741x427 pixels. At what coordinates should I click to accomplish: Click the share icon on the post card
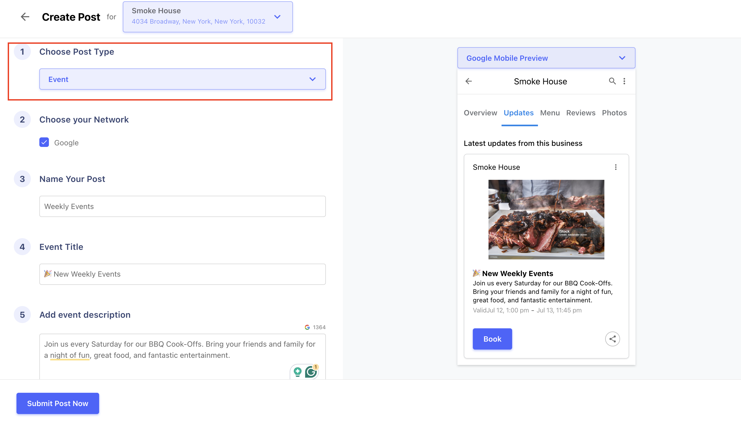pyautogui.click(x=612, y=339)
